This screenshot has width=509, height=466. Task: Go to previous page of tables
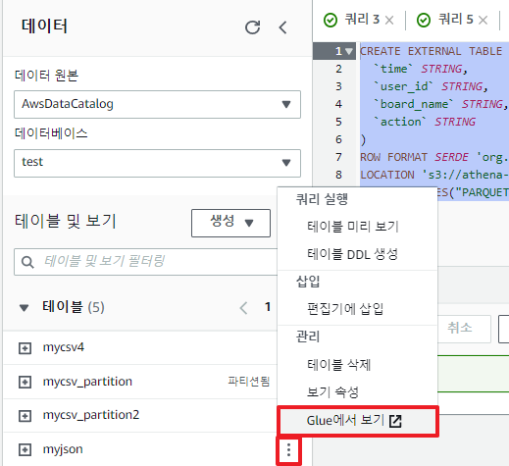(243, 308)
